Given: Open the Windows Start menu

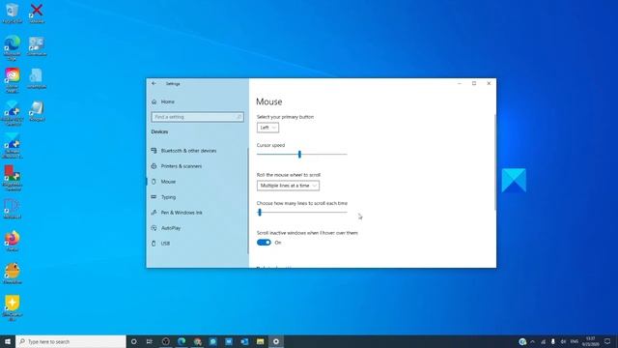Looking at the screenshot, I should pyautogui.click(x=8, y=341).
